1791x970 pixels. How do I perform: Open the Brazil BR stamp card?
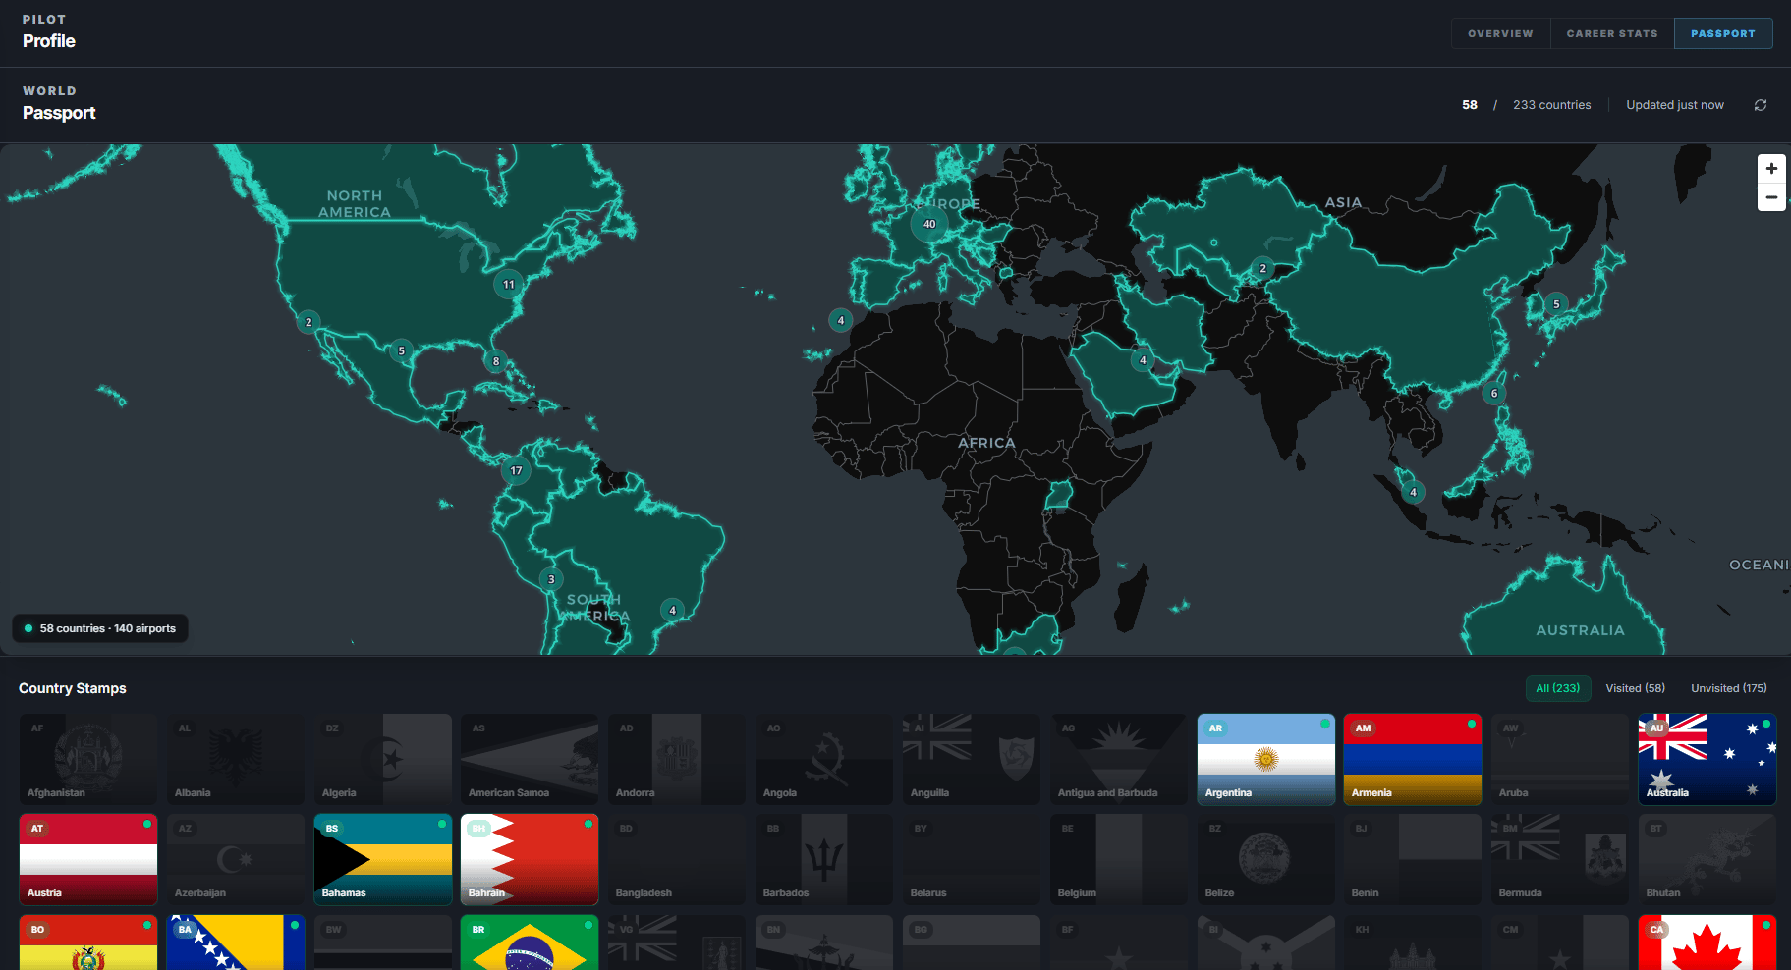tap(530, 943)
